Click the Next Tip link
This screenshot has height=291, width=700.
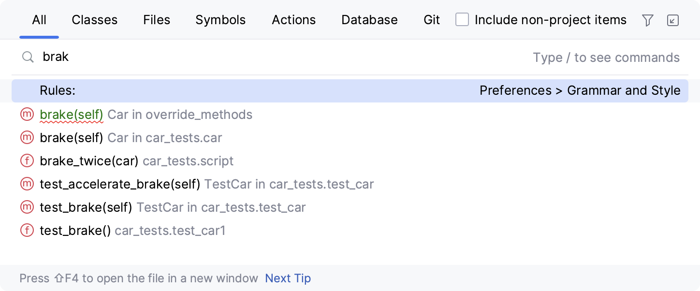(288, 278)
